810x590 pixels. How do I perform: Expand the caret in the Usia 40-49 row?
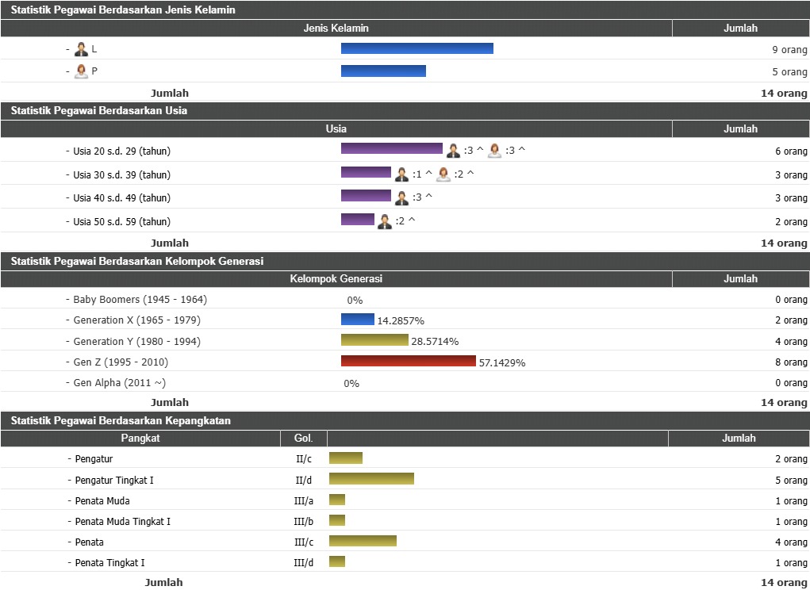pyautogui.click(x=428, y=197)
